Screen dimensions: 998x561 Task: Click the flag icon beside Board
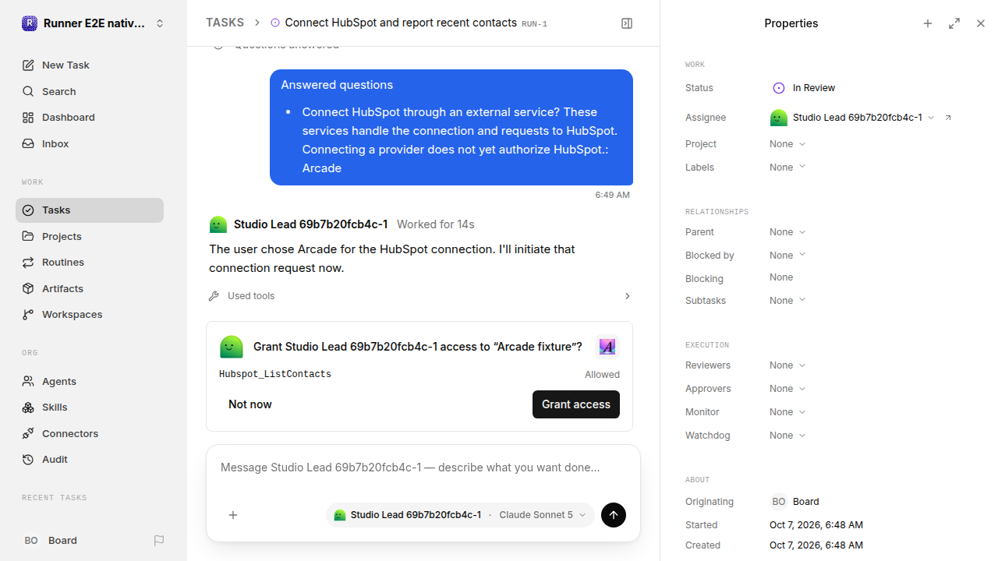[x=159, y=541]
